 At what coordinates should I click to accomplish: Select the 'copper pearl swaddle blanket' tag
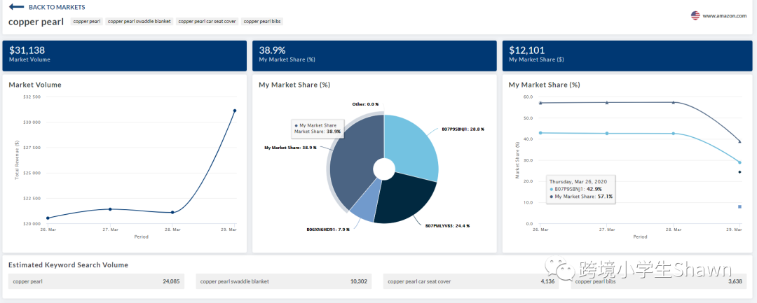click(139, 22)
